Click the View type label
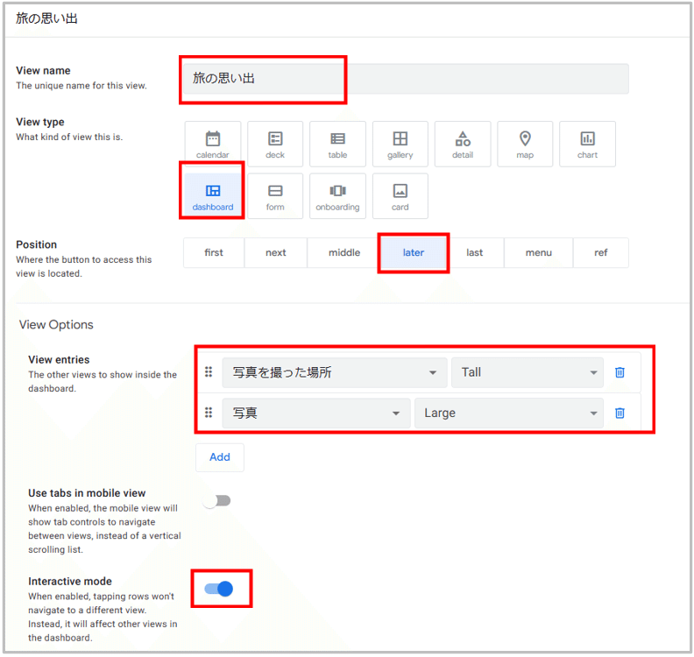This screenshot has width=694, height=657. pos(40,122)
